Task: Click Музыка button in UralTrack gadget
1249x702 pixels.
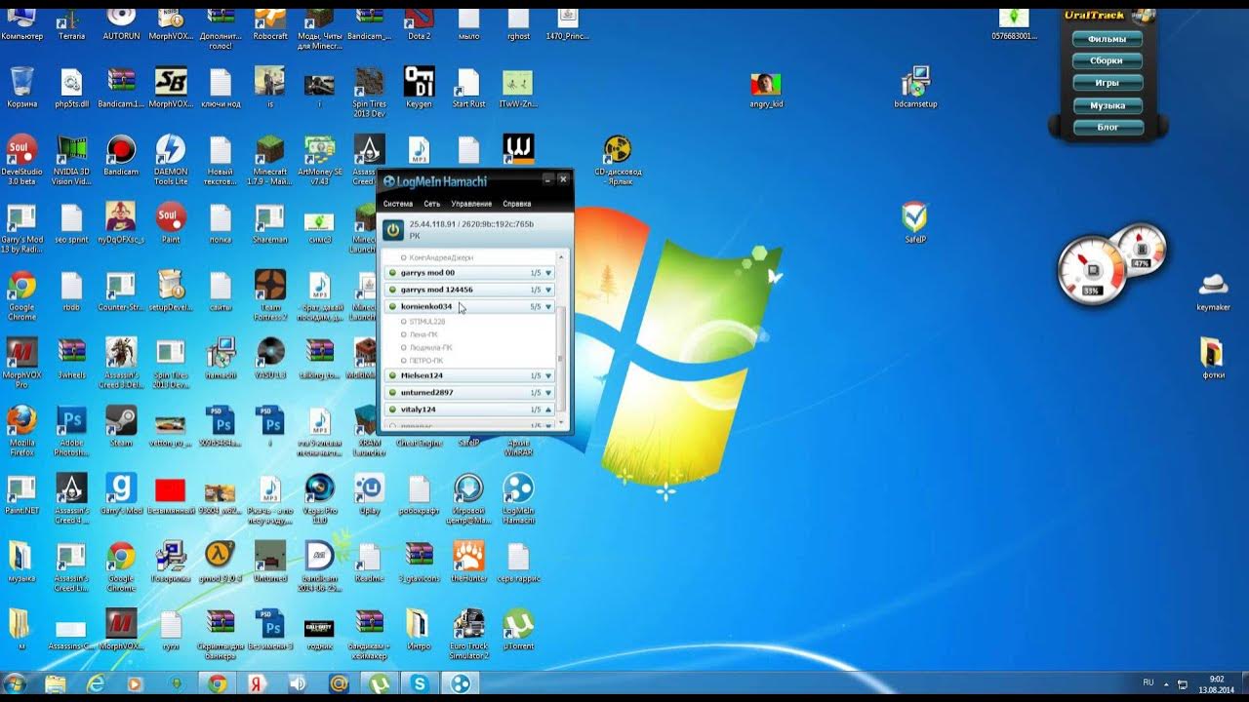Action: [1108, 105]
